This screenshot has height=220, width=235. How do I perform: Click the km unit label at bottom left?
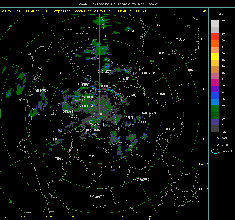point(4,217)
